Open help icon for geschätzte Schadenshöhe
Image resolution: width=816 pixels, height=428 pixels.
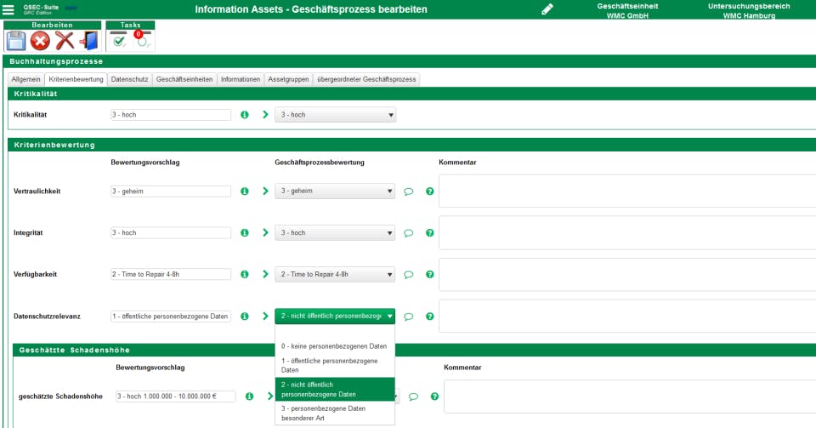(x=434, y=397)
